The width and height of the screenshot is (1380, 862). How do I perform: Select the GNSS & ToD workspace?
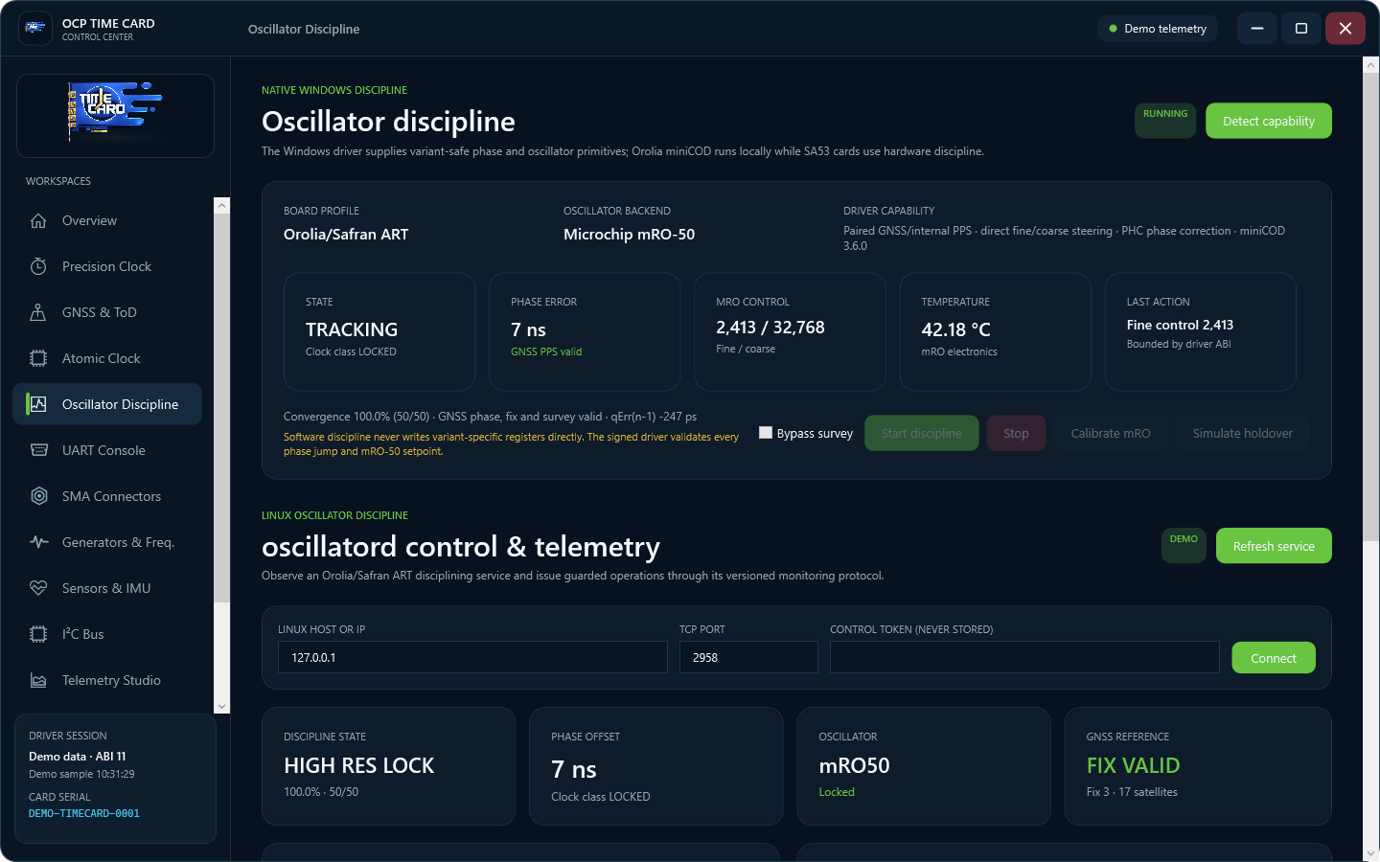[107, 312]
